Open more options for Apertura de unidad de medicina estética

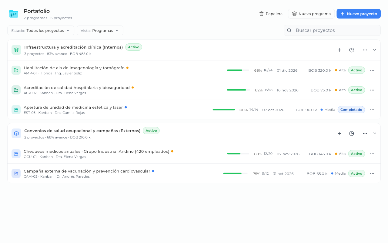pos(372,110)
